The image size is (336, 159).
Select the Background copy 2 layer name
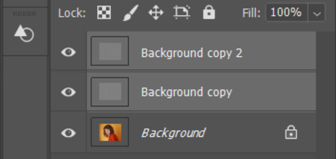point(192,53)
